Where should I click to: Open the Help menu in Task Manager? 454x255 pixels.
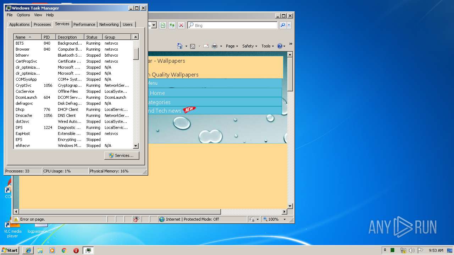click(x=50, y=15)
